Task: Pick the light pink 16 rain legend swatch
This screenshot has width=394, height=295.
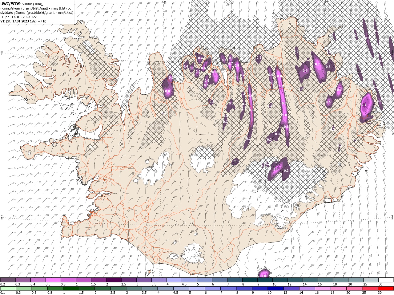Action: (x=323, y=289)
